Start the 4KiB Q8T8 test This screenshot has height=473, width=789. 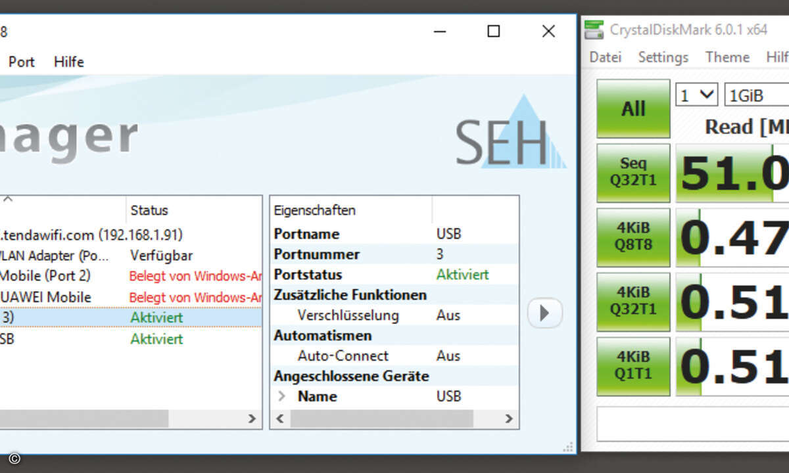point(633,237)
